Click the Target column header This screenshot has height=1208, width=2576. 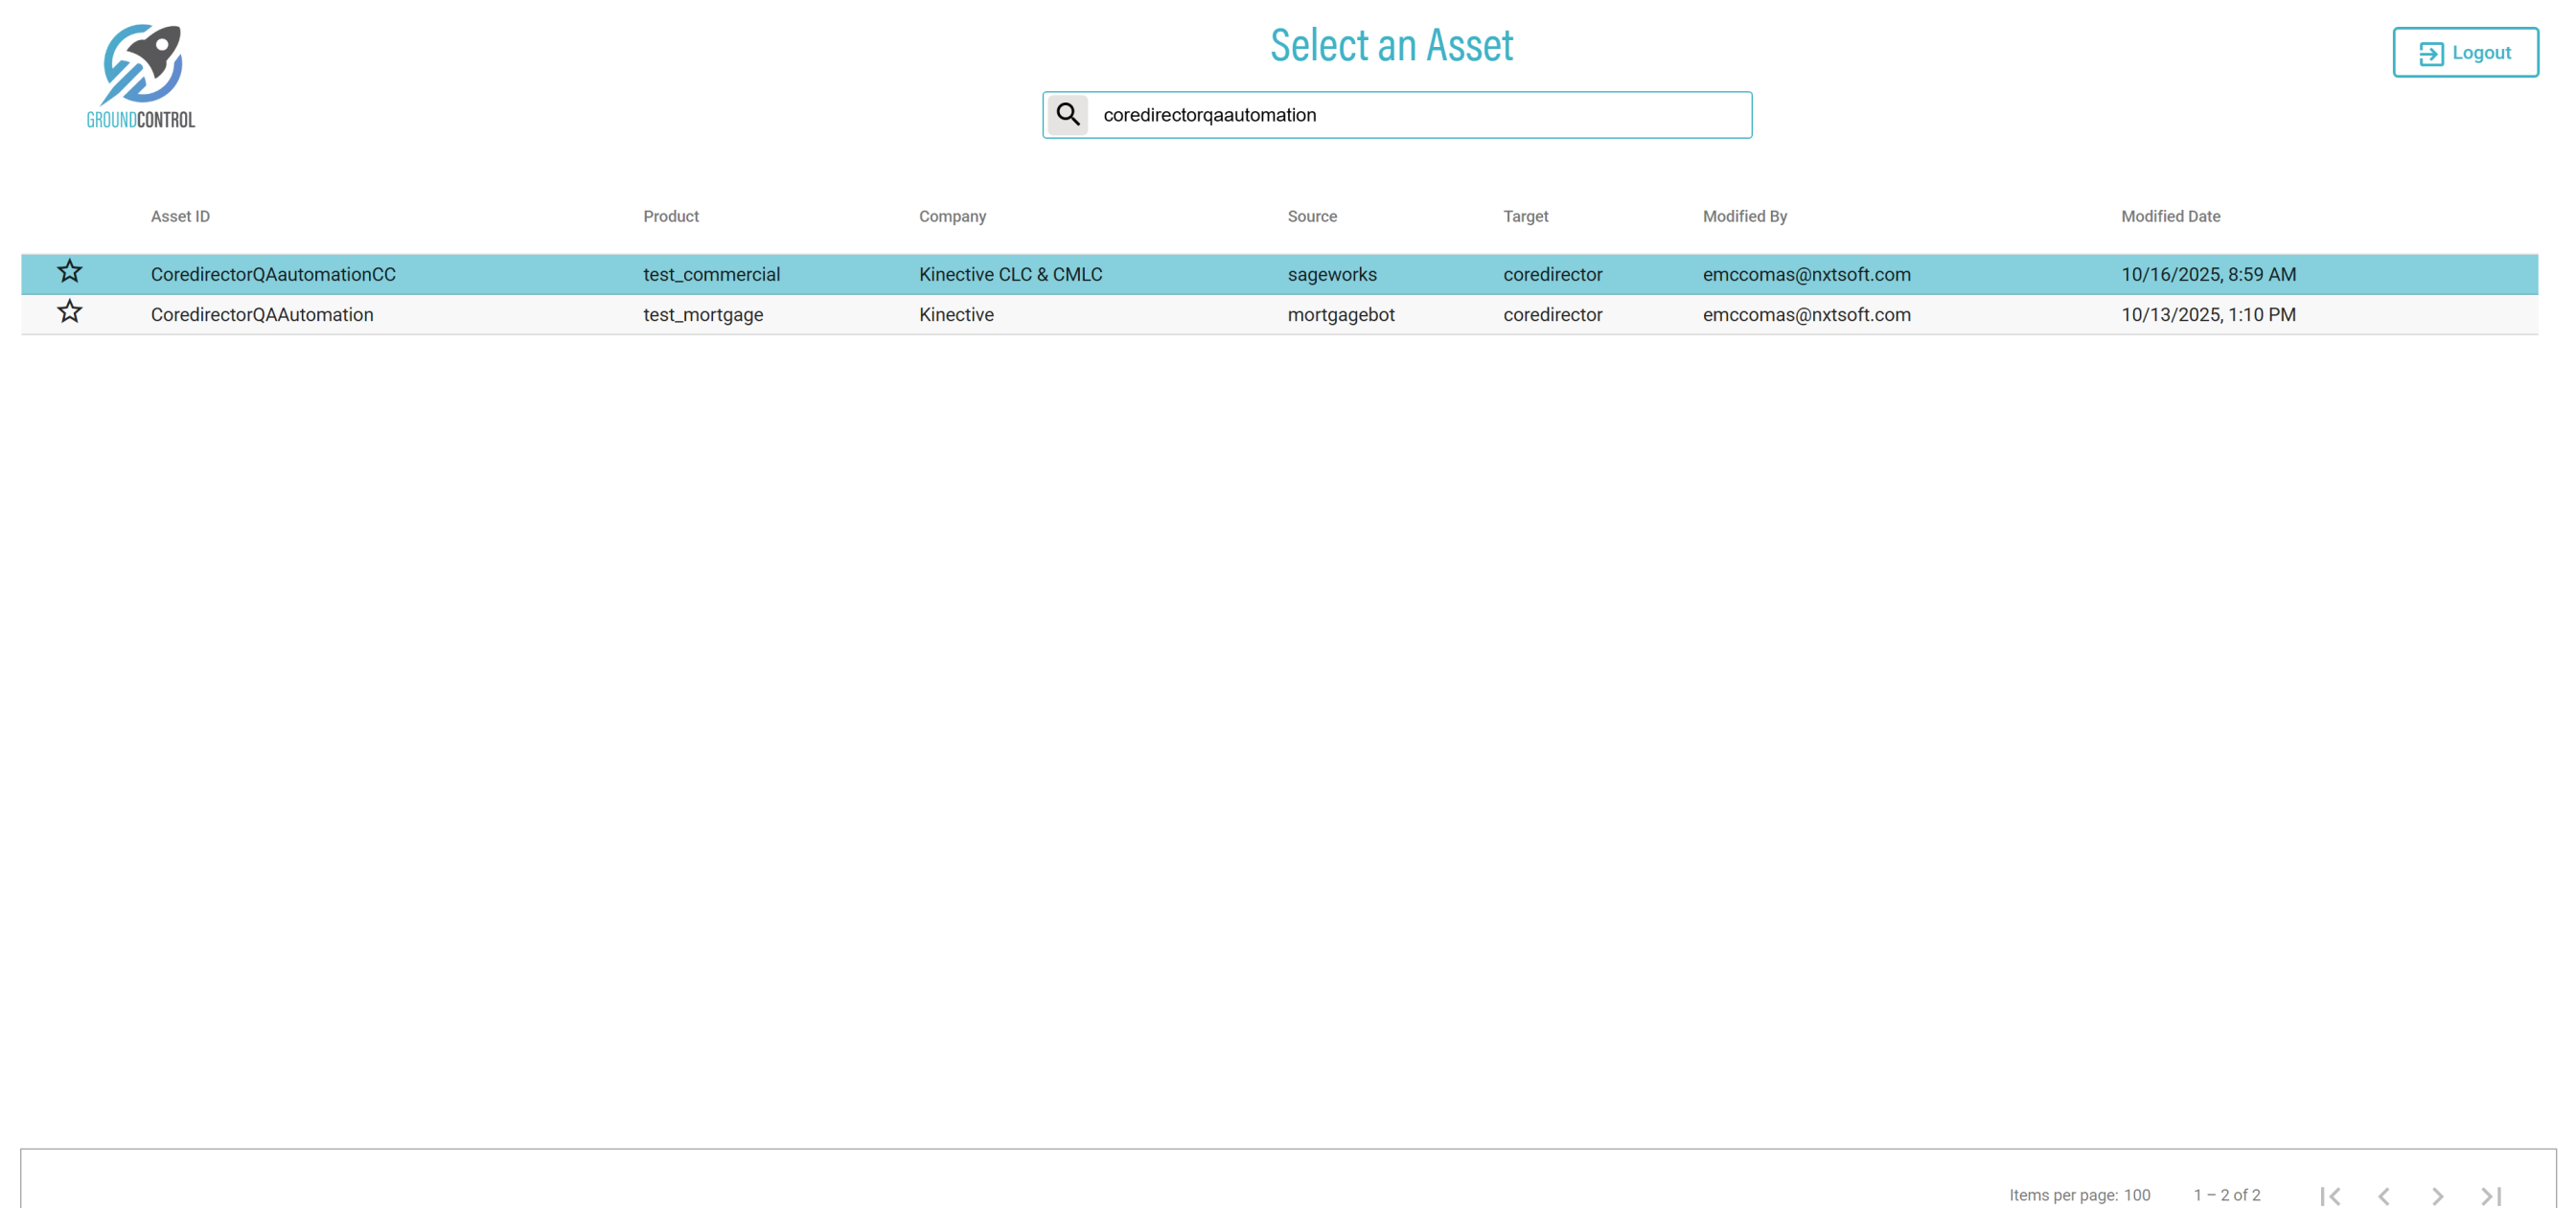(x=1525, y=216)
